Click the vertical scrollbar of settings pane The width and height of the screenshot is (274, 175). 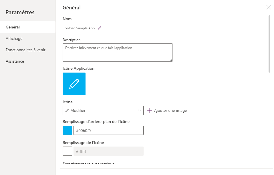coord(269,44)
